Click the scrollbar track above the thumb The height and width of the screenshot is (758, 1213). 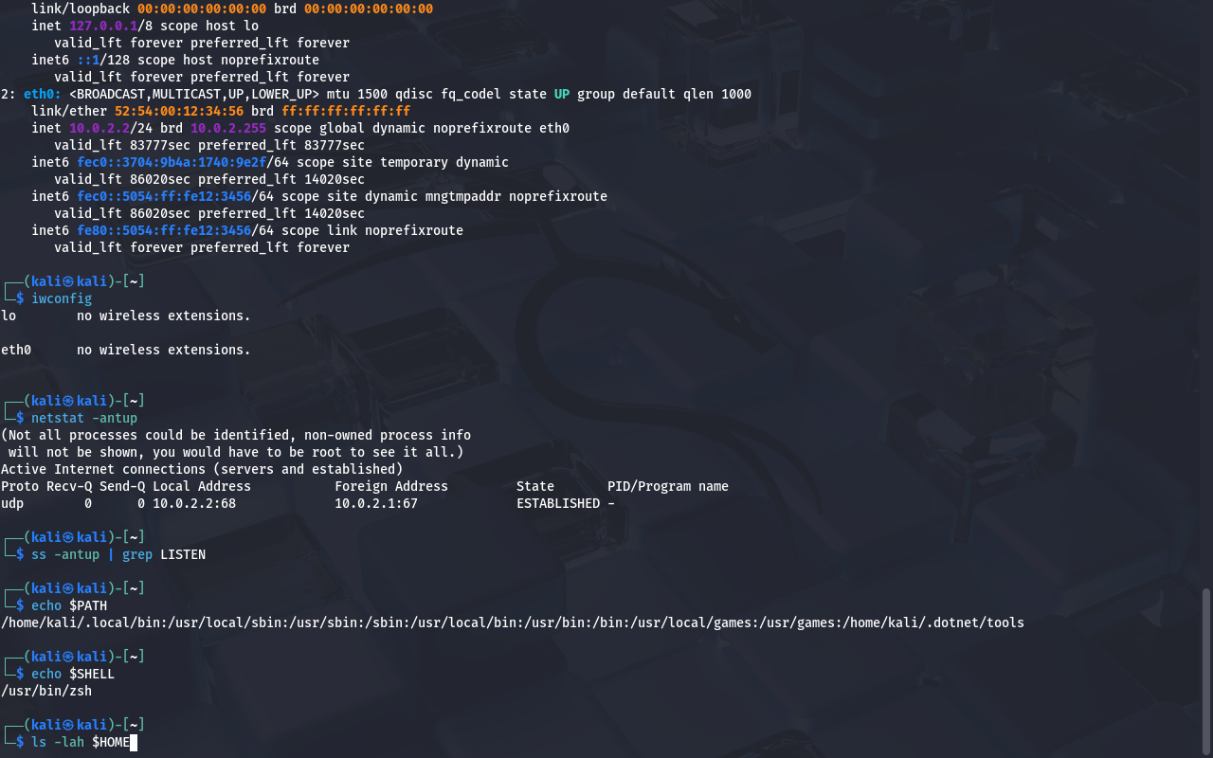click(1206, 284)
